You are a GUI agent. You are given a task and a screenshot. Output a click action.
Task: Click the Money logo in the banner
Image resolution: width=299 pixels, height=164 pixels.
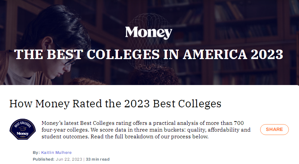pyautogui.click(x=149, y=33)
